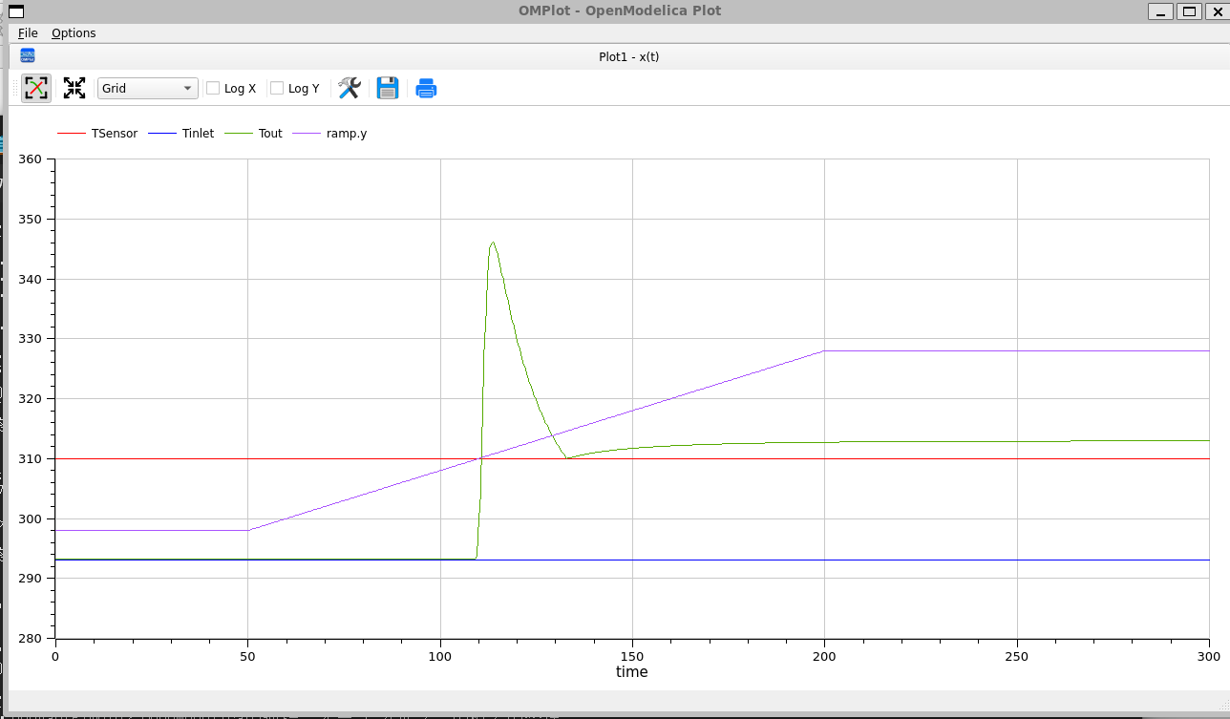Screen dimensions: 1230x719
Task: Open the Options menu
Action: click(x=74, y=33)
